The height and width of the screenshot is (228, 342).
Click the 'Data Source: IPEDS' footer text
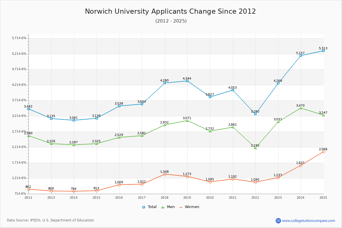click(50, 220)
